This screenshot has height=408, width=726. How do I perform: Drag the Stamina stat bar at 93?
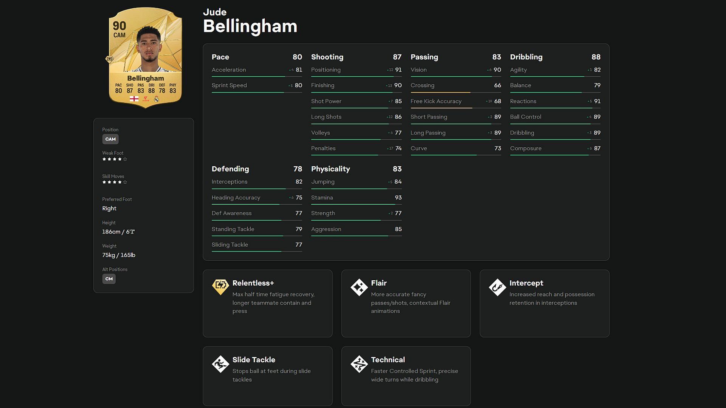pos(356,204)
